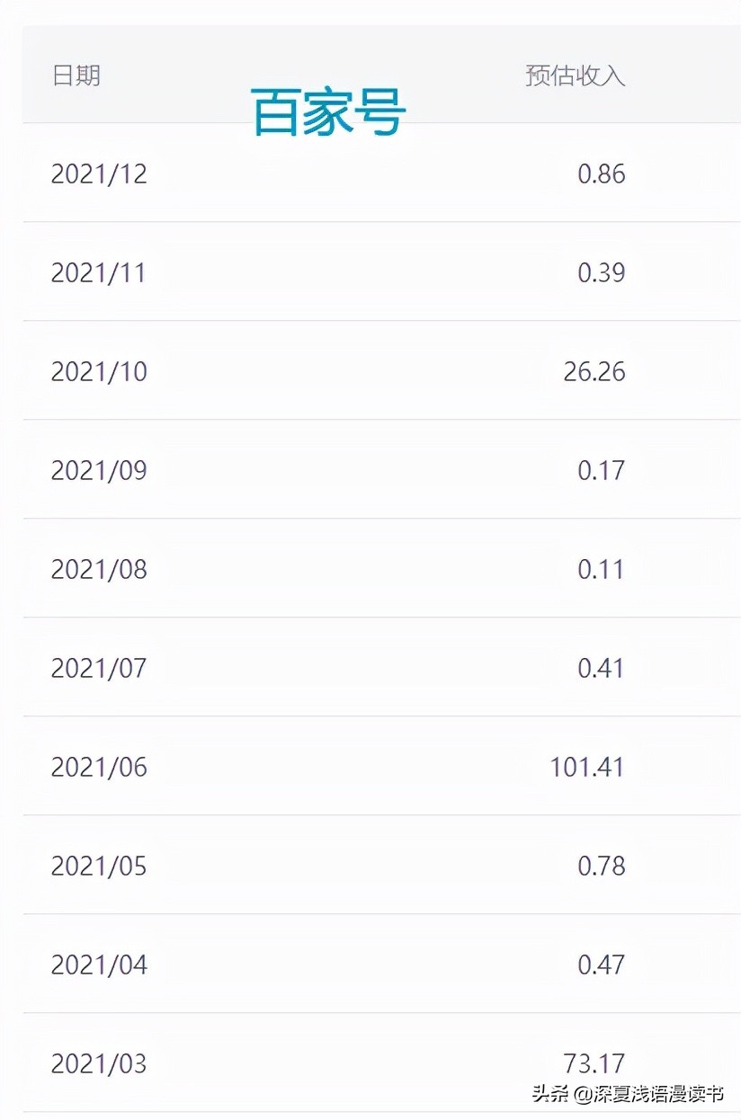Click the 0.47 income value
This screenshot has height=1120, width=741.
[601, 964]
